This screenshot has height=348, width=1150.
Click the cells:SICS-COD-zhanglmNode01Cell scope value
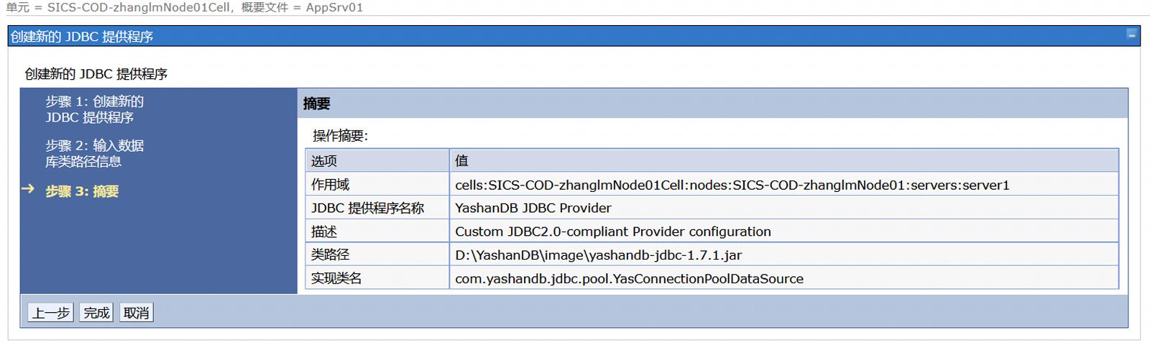732,185
